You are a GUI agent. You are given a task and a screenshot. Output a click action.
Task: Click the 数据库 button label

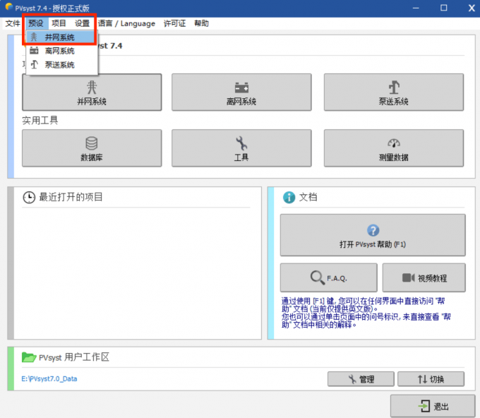click(92, 157)
